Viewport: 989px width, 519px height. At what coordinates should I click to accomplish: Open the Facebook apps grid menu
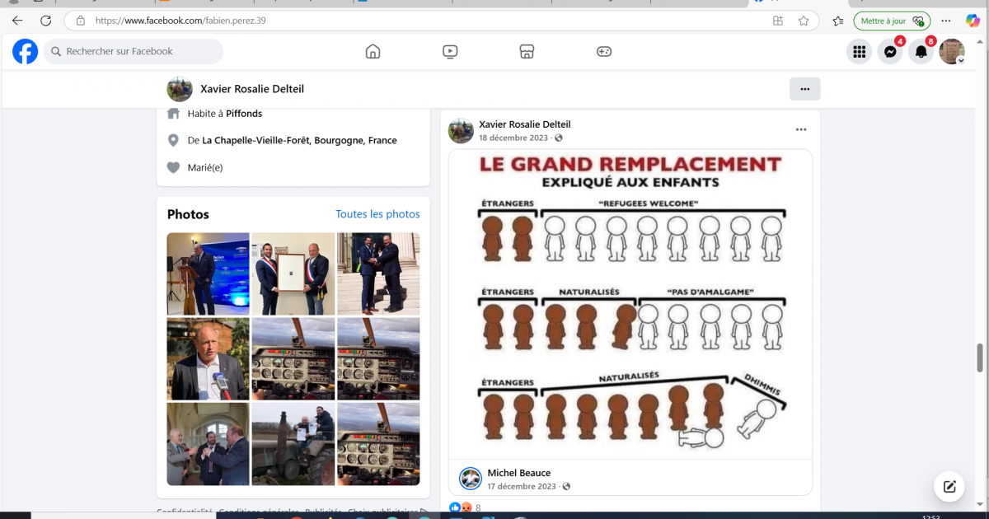859,52
